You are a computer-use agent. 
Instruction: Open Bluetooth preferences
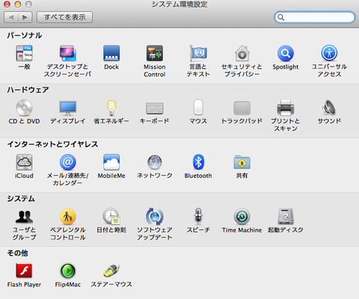tap(198, 162)
